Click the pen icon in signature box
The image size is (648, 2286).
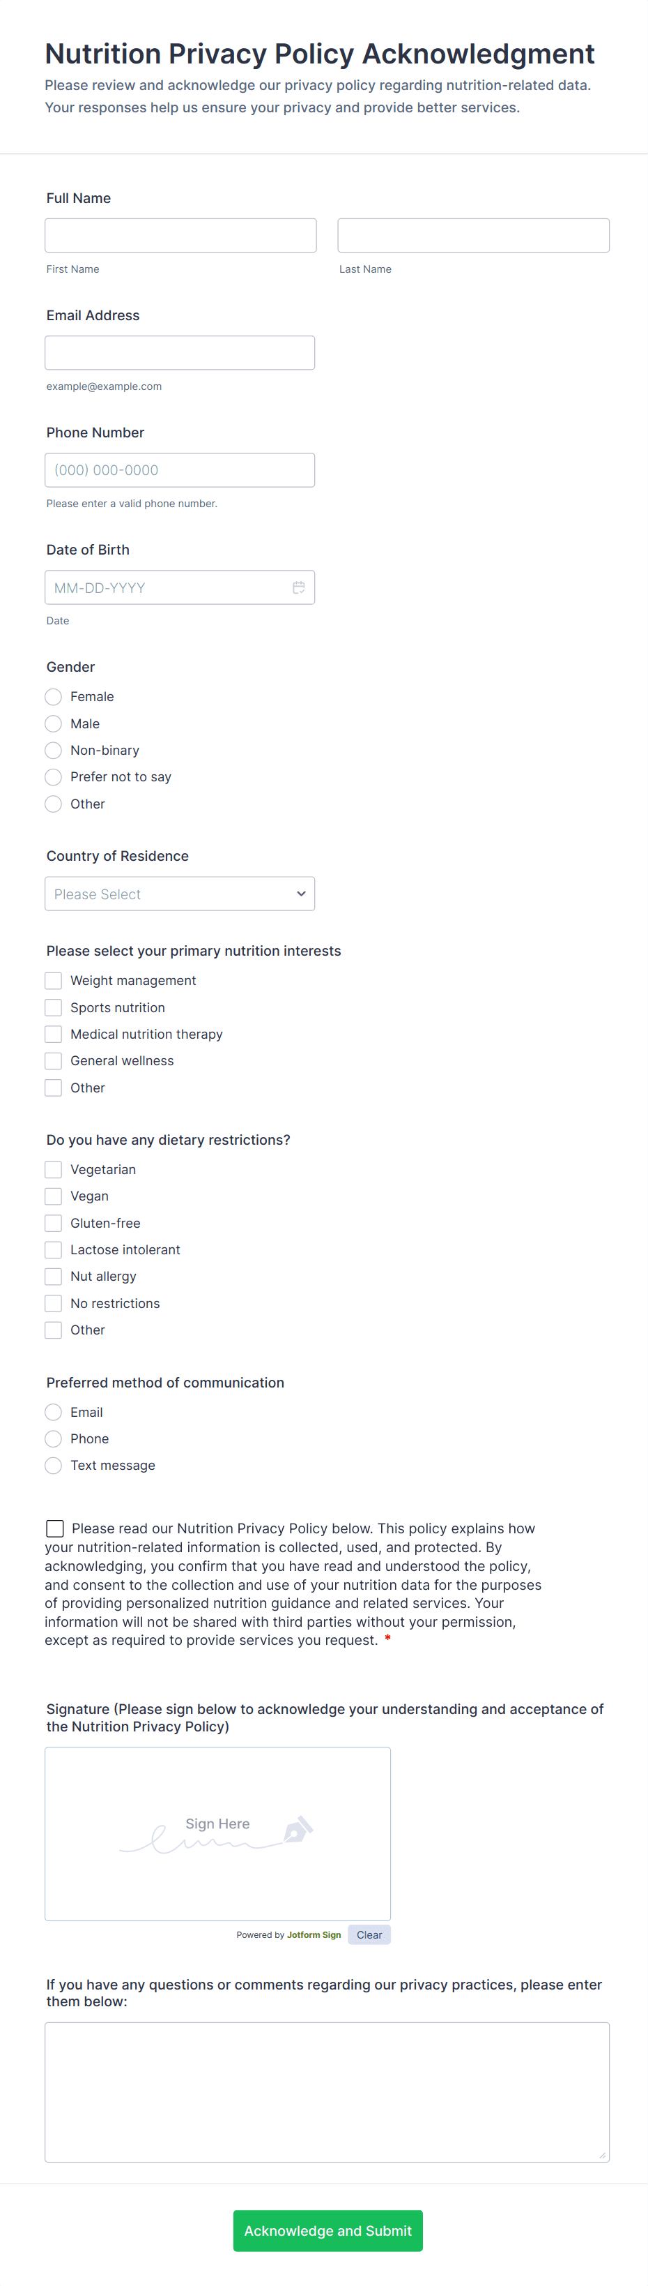(x=298, y=1830)
